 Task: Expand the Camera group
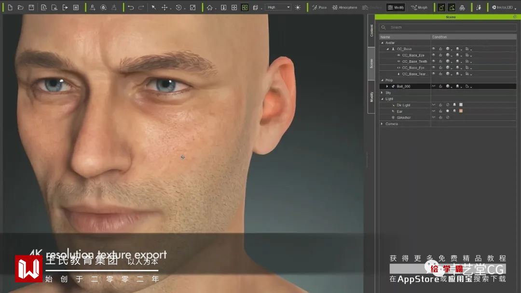[382, 124]
